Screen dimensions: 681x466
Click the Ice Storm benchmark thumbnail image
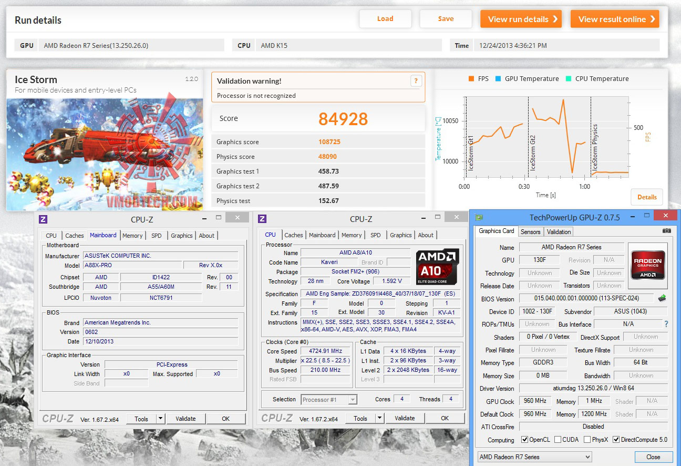104,154
